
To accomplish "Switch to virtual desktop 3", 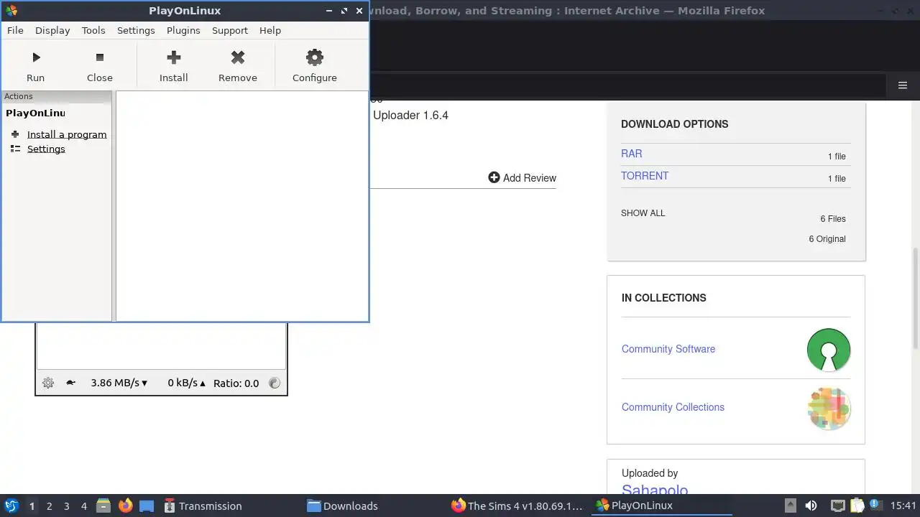I will (66, 506).
